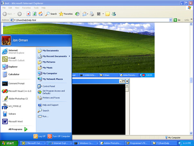
Task: Launch Solitaire from Start menu
Action: (x=18, y=114)
